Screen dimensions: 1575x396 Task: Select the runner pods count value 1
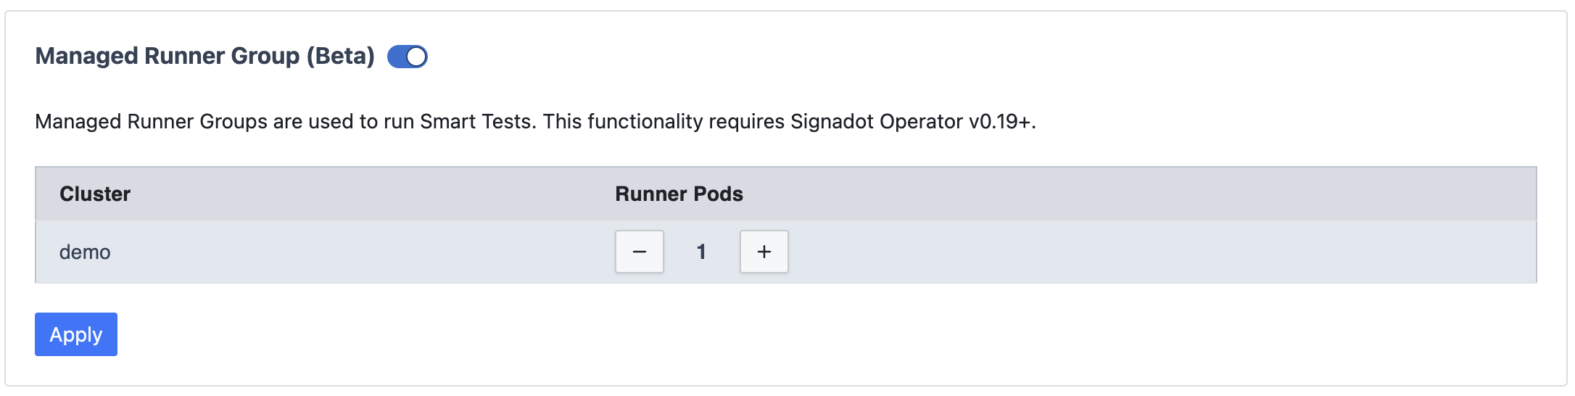click(701, 252)
